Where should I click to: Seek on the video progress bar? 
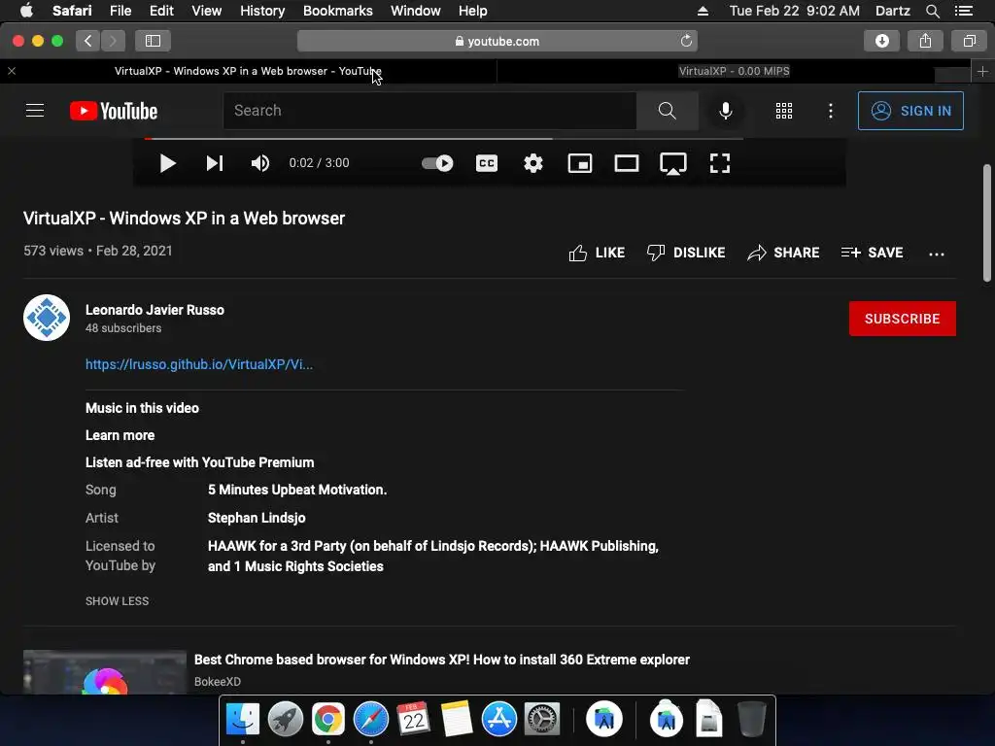[443, 138]
